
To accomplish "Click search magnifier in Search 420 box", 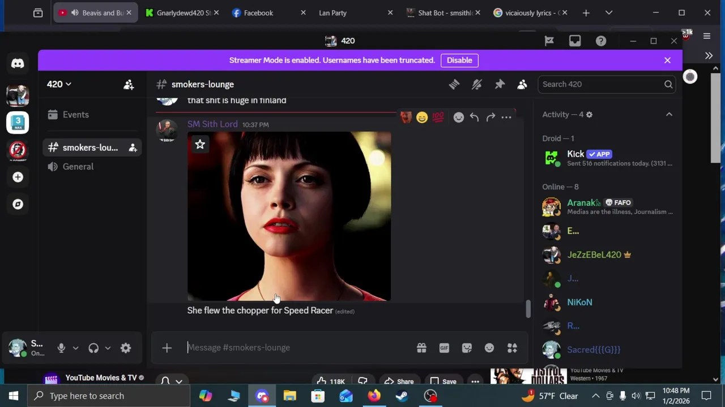I will (x=668, y=84).
